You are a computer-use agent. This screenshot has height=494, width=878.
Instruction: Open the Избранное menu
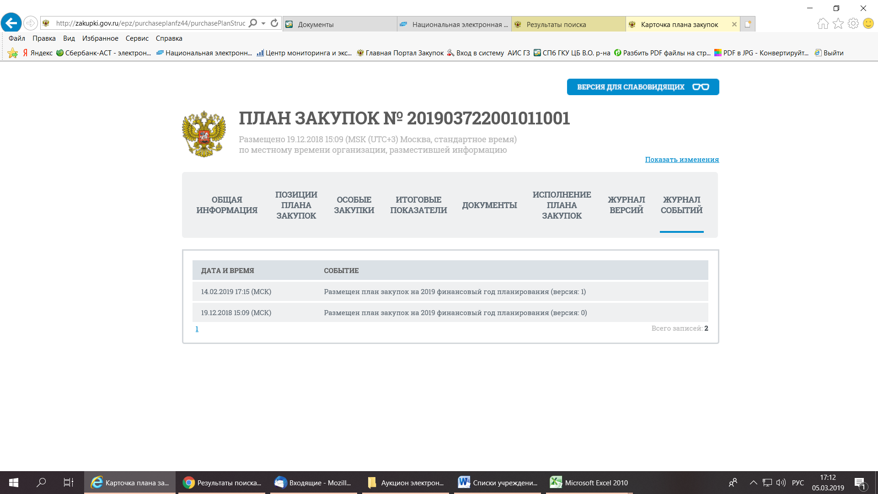coord(100,38)
